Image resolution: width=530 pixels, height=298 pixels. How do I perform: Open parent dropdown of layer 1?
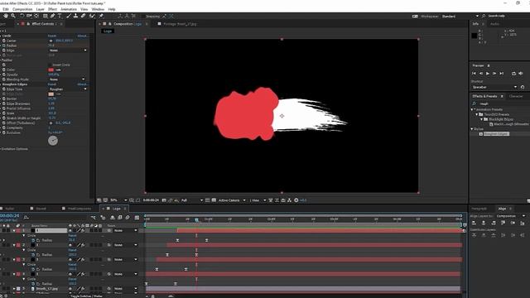point(125,230)
